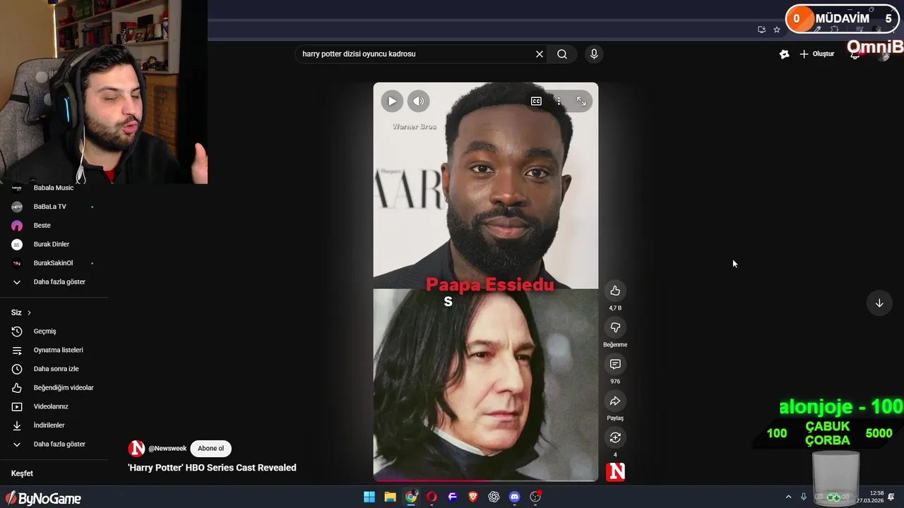Click the Newsweek channel avatar
This screenshot has height=508, width=904.
pyautogui.click(x=136, y=449)
